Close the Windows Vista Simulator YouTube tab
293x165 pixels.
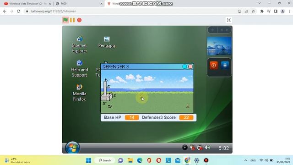pos(50,4)
